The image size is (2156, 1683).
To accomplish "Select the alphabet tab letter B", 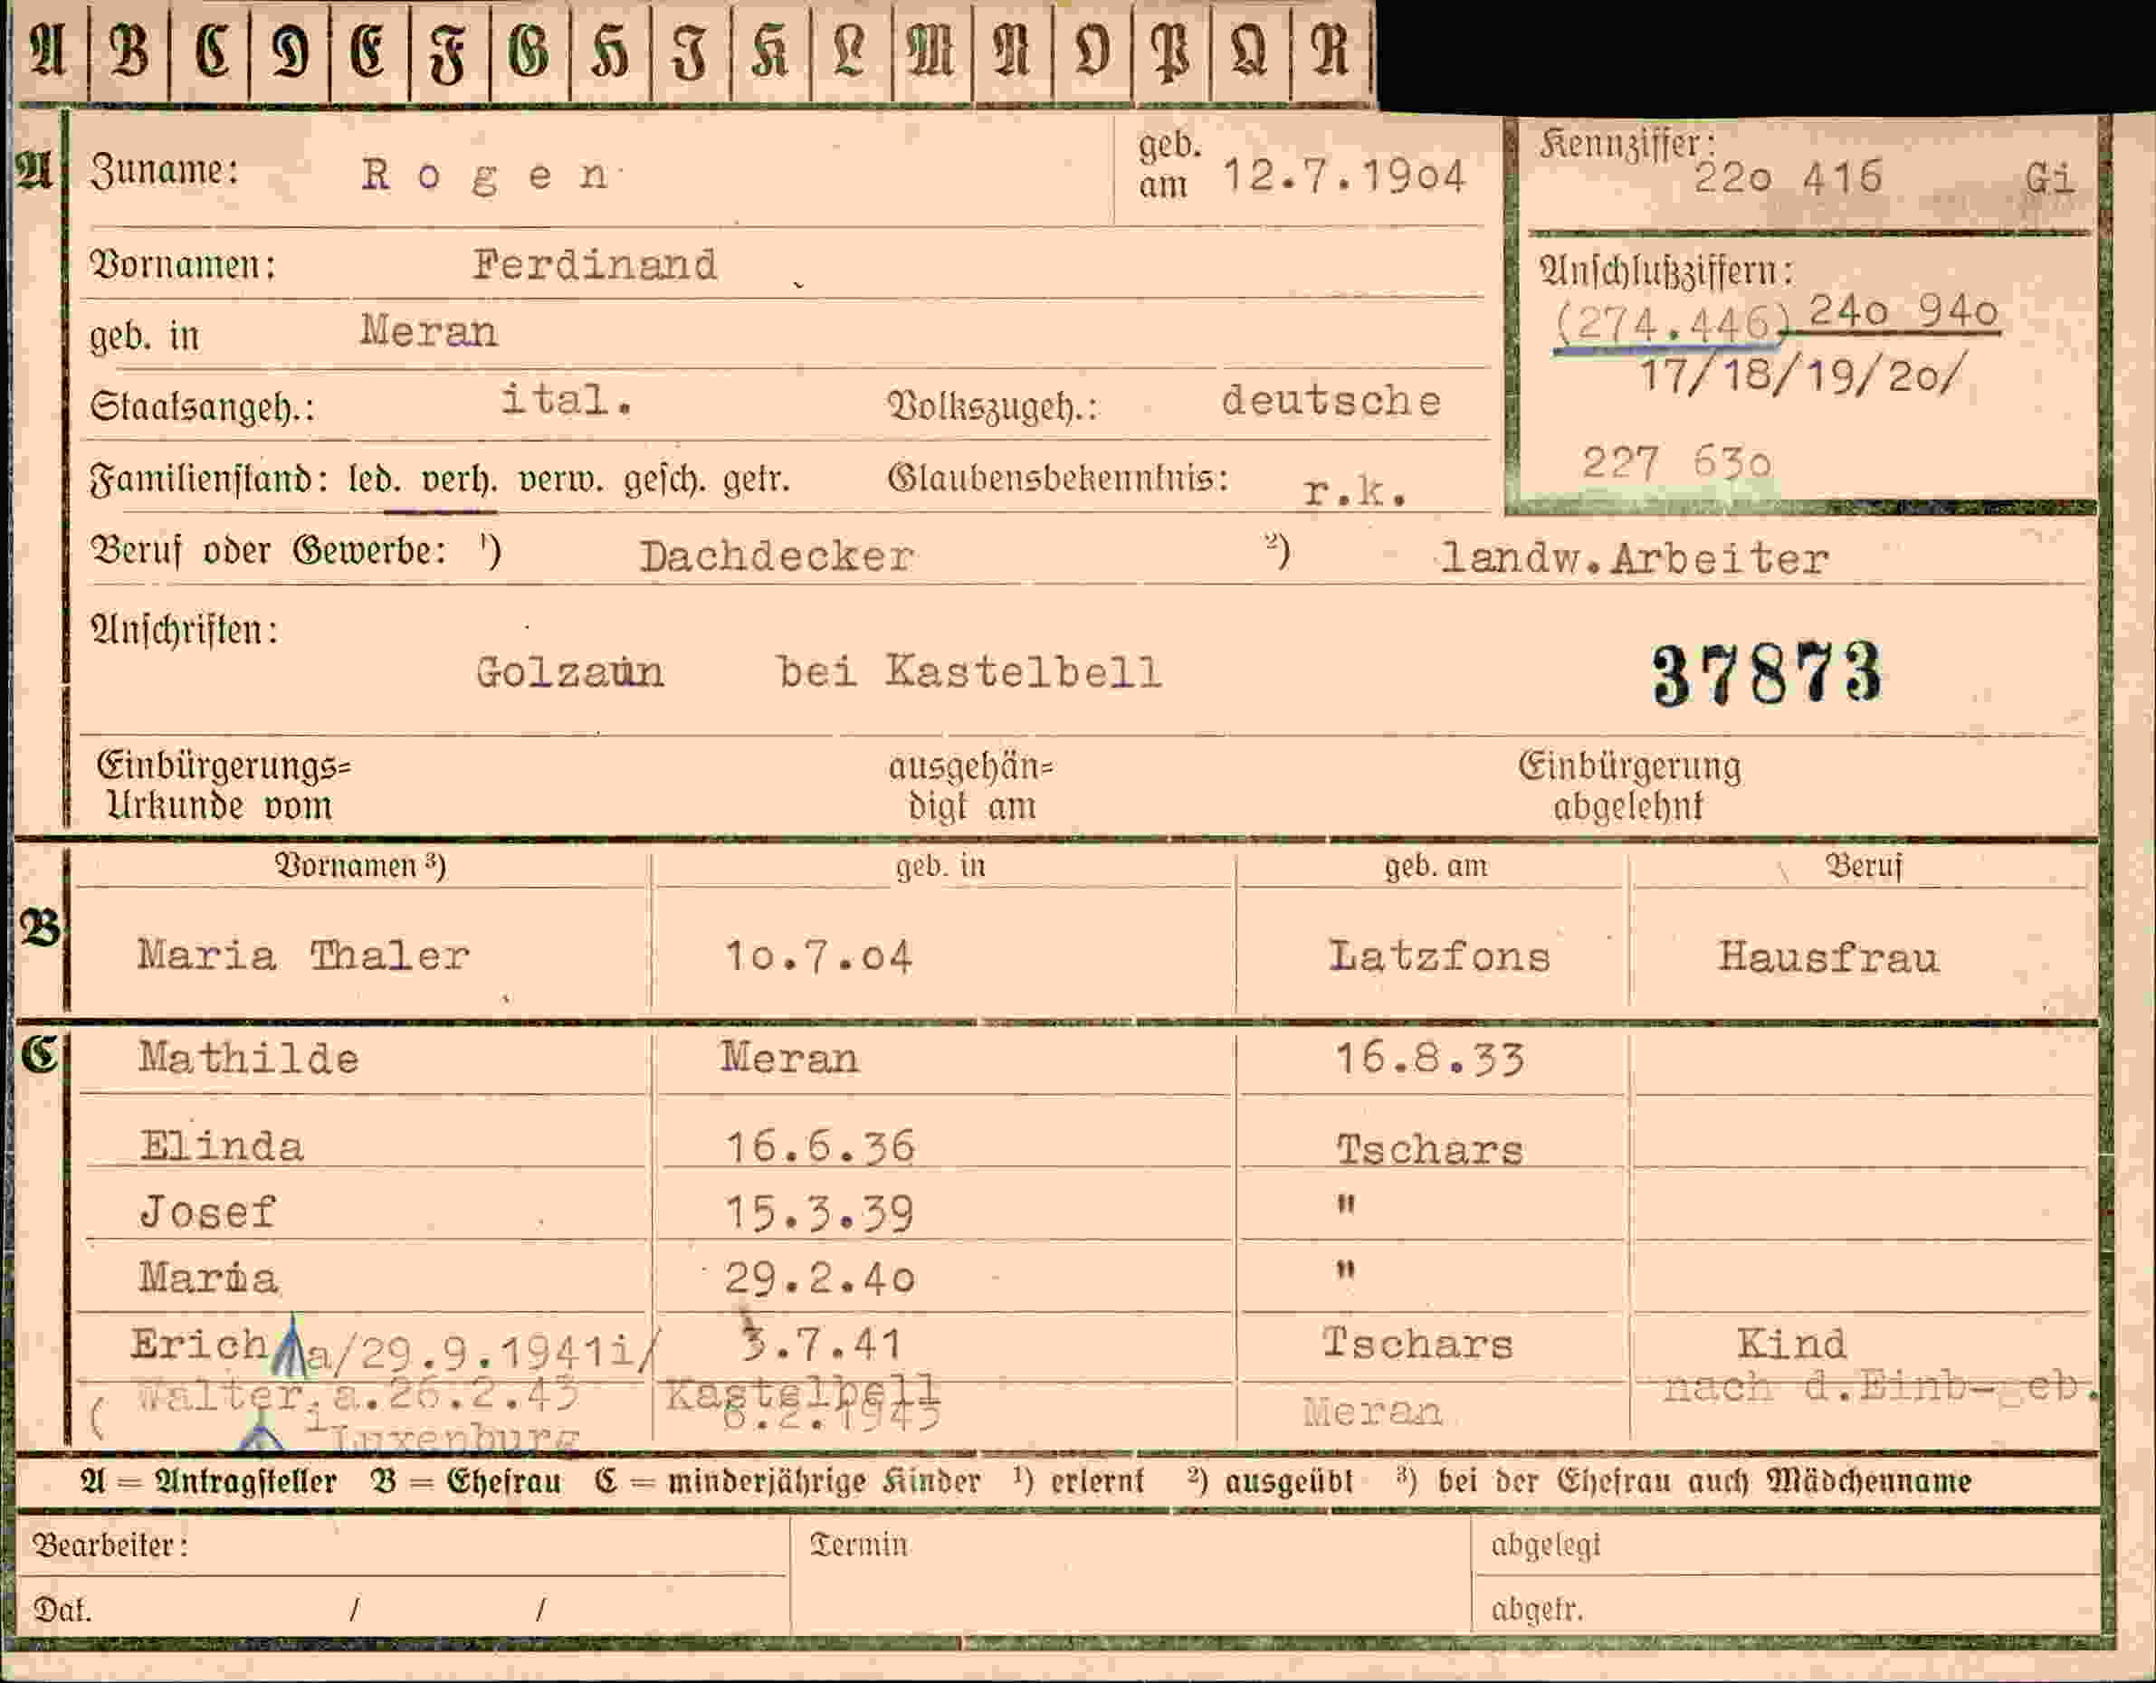I will pyautogui.click(x=129, y=52).
